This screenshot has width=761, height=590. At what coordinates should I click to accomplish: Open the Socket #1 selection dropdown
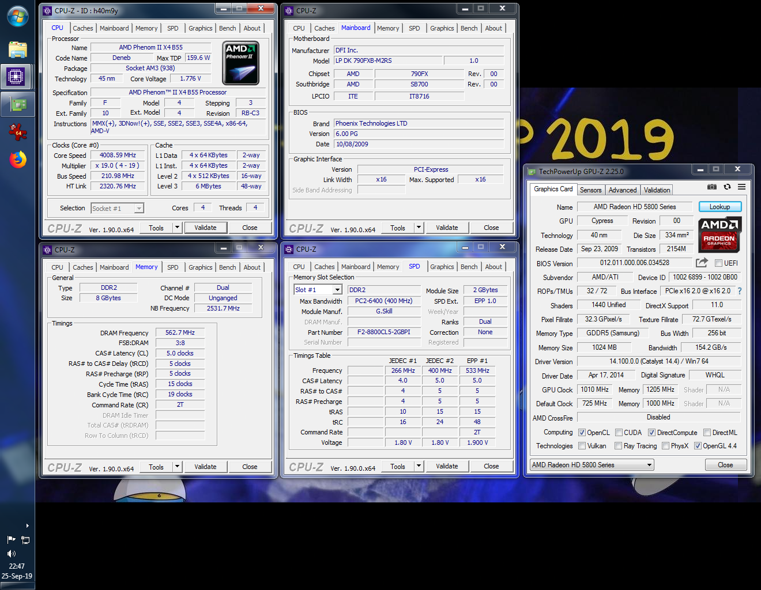(x=117, y=209)
